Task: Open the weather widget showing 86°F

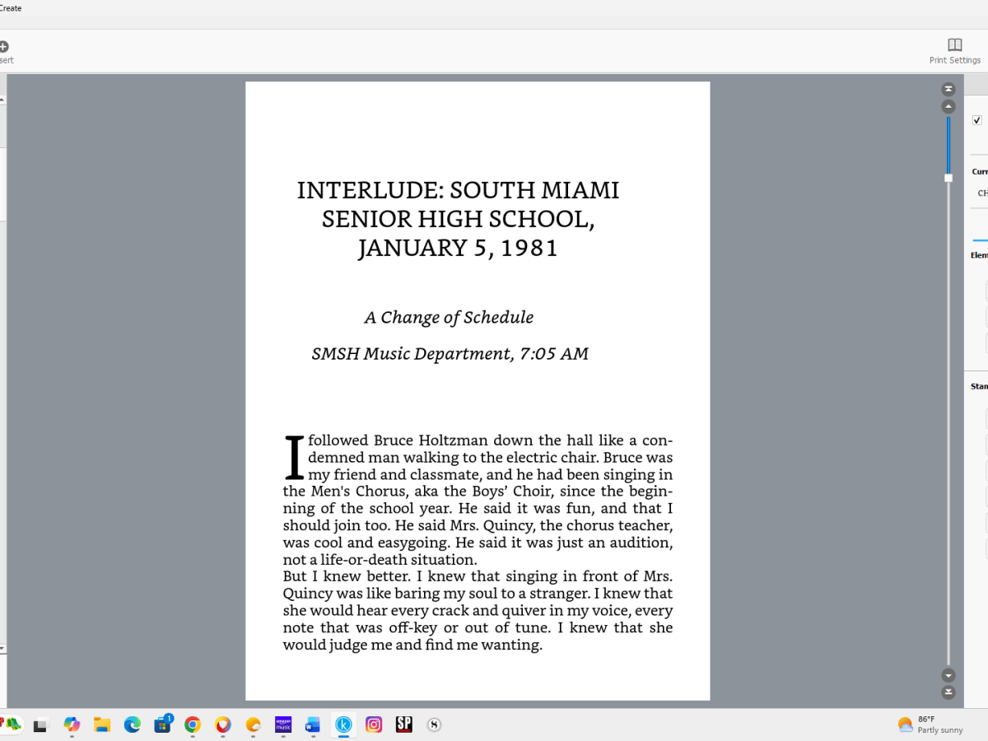Action: point(930,725)
